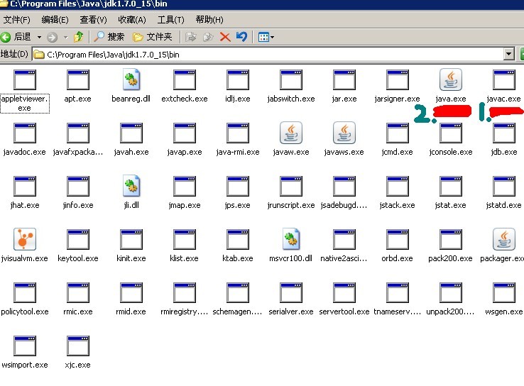Image resolution: width=524 pixels, height=386 pixels.
Task: Click the jstatd.exe file name
Action: [x=503, y=205]
